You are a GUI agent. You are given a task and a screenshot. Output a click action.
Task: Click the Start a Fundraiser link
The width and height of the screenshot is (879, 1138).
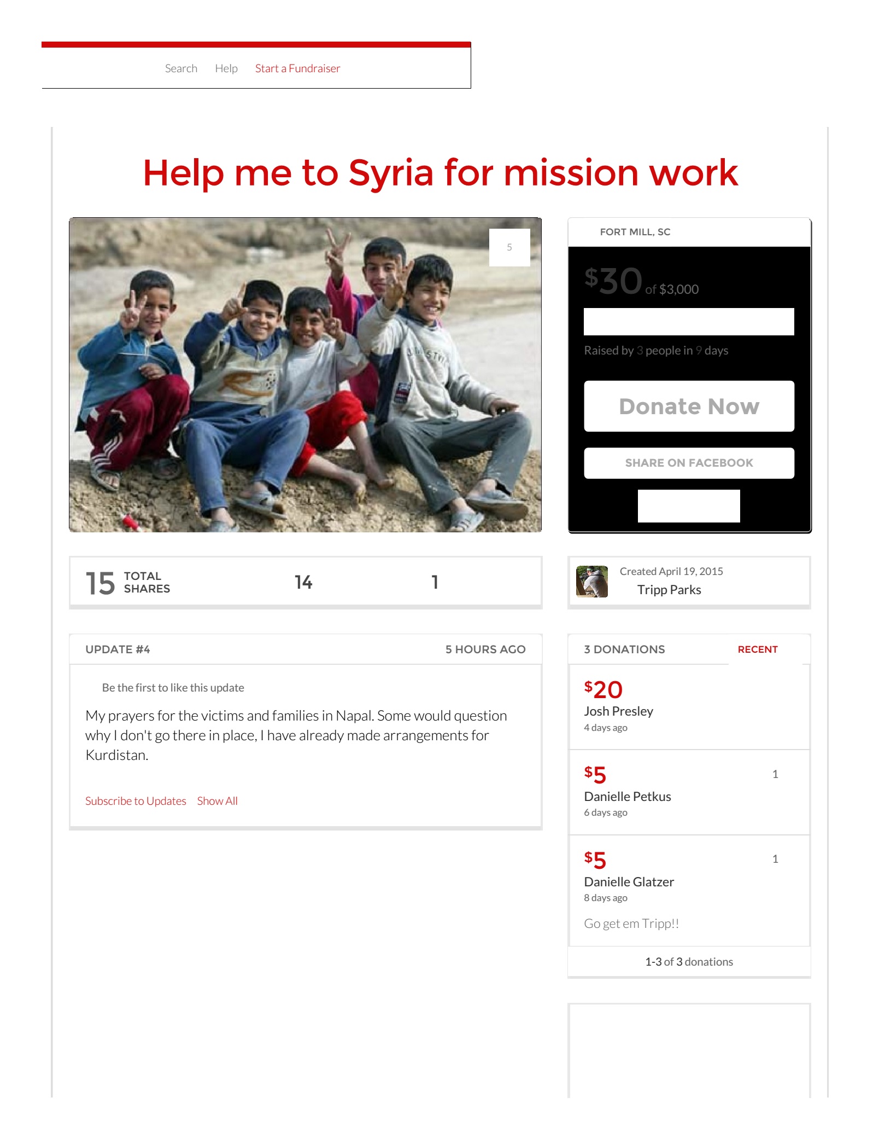tap(297, 68)
